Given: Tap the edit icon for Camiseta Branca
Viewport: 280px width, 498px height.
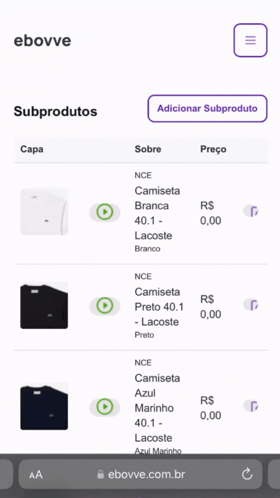Looking at the screenshot, I should (x=251, y=212).
